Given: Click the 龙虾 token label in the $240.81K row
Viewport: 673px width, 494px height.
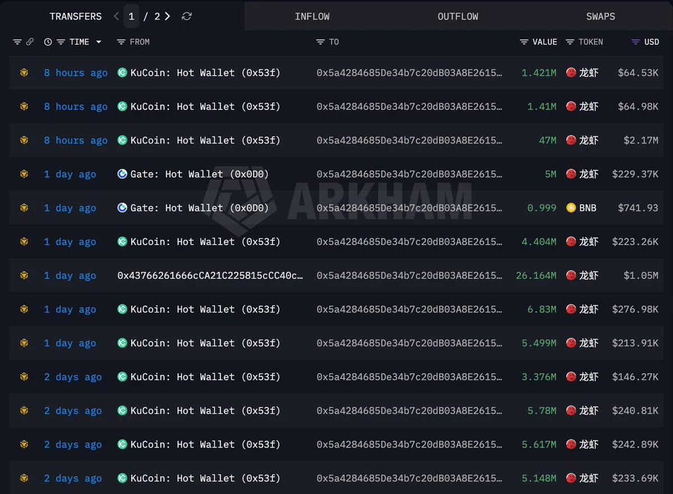Looking at the screenshot, I should 589,410.
